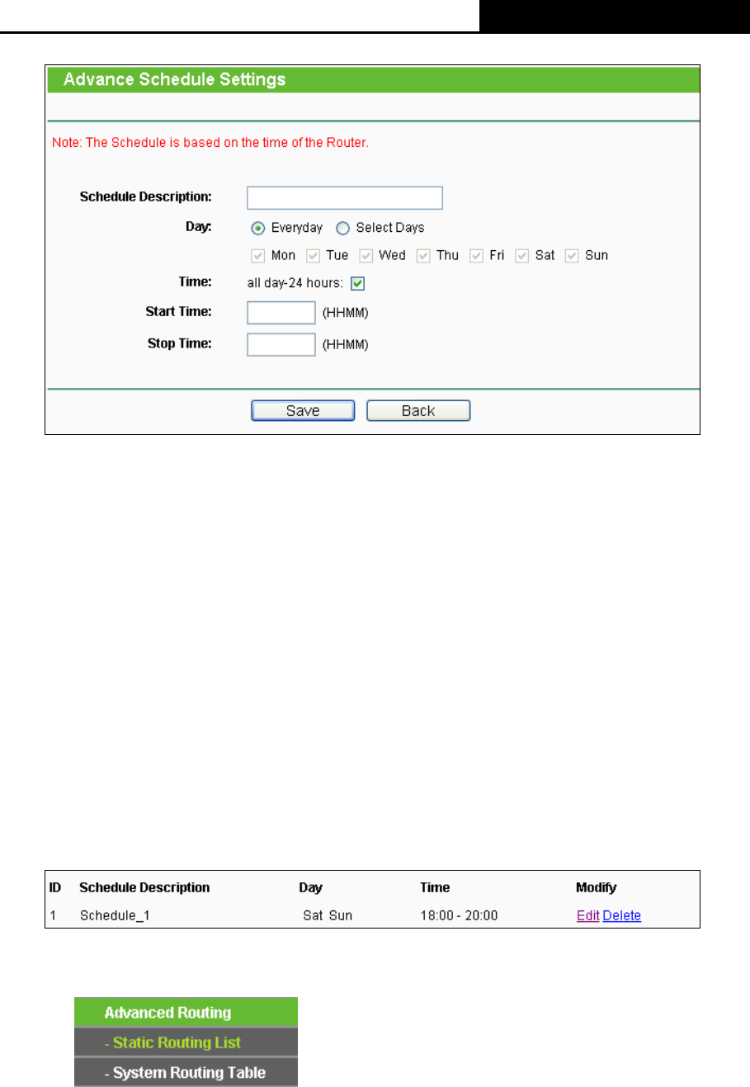750x1087 pixels.
Task: Select the Everyday radio button
Action: coord(258,228)
